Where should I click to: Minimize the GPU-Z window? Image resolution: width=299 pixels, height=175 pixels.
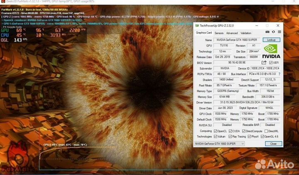coord(257,26)
